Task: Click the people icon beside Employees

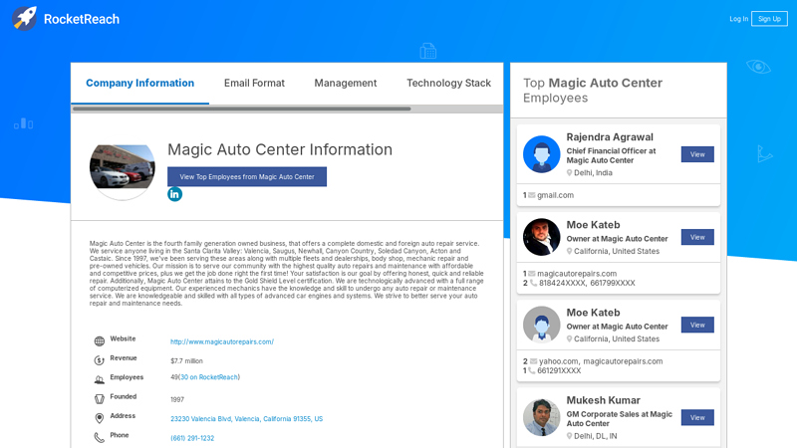Action: pyautogui.click(x=99, y=379)
